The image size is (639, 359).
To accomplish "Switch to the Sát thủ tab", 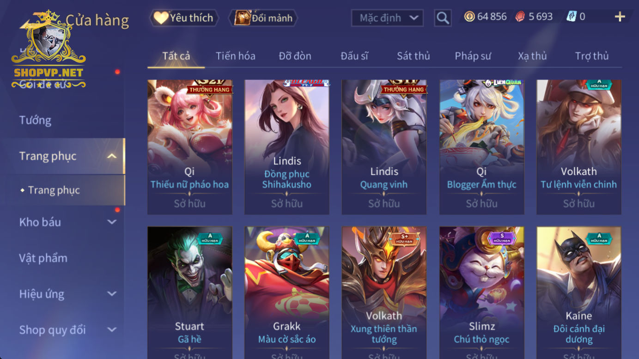I will pyautogui.click(x=413, y=56).
